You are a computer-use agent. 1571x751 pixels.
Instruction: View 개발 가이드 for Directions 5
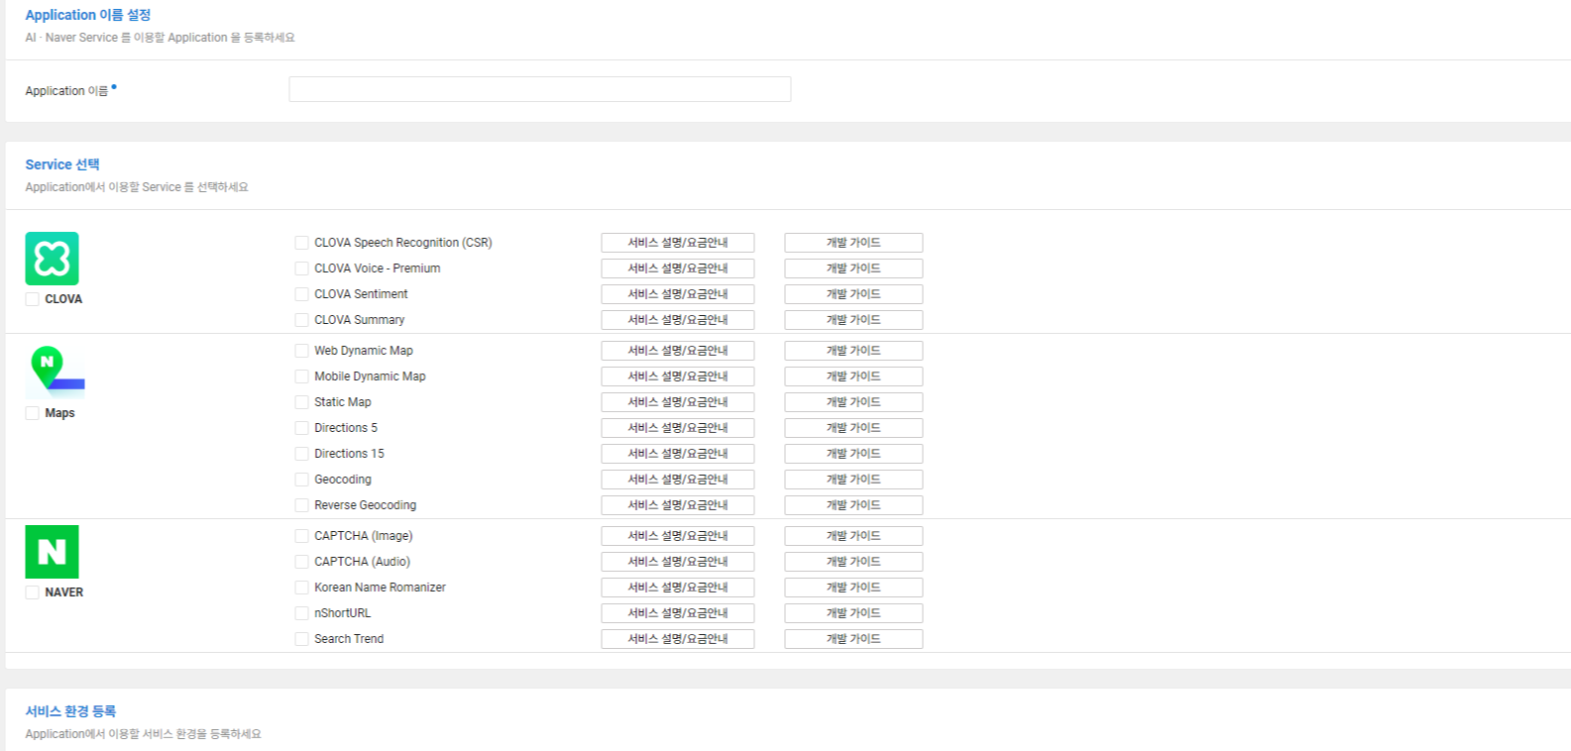853,428
